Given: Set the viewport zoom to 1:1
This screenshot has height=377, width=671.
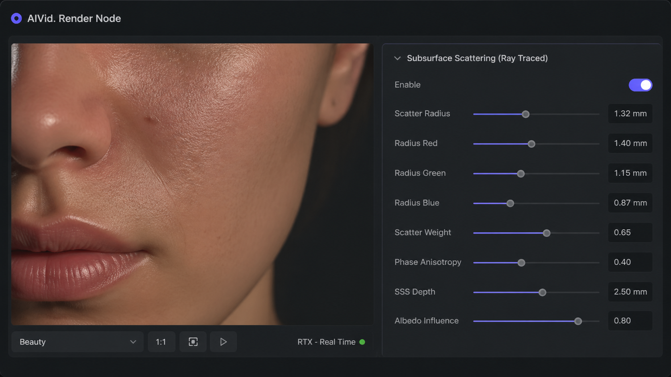Looking at the screenshot, I should coord(161,342).
